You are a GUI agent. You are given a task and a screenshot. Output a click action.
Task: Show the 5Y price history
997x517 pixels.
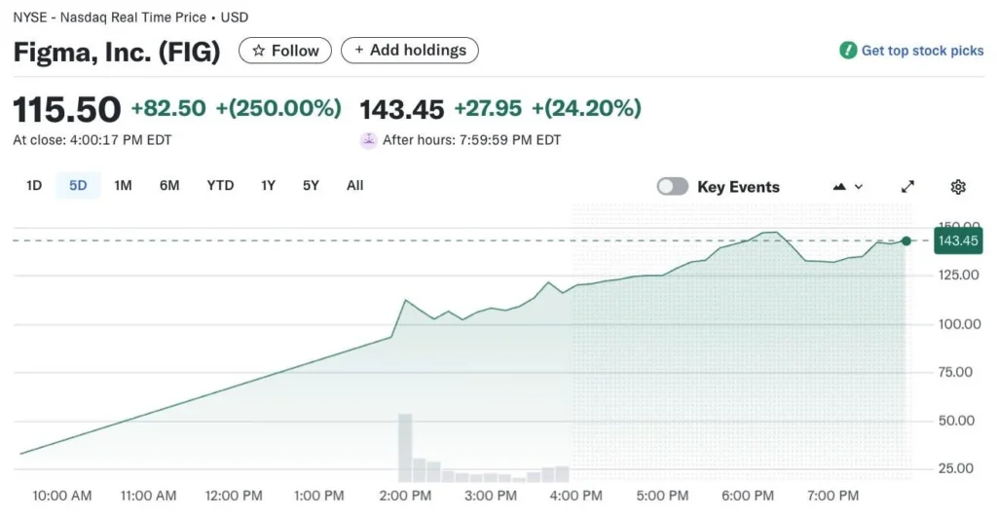[311, 185]
